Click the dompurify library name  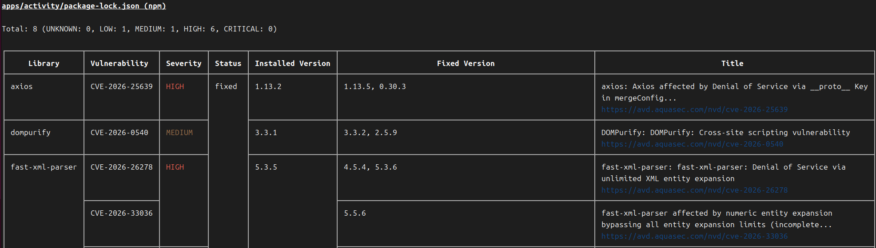tap(31, 132)
